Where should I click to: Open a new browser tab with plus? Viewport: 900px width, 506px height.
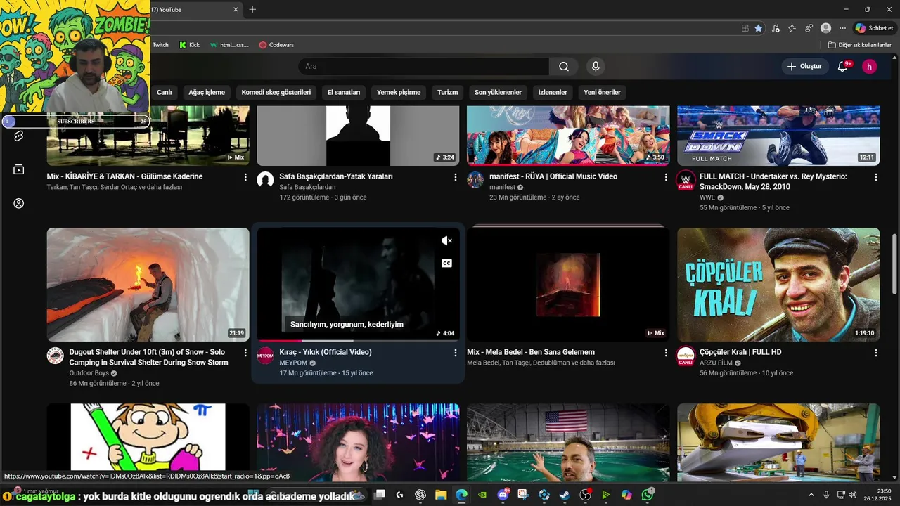click(252, 9)
